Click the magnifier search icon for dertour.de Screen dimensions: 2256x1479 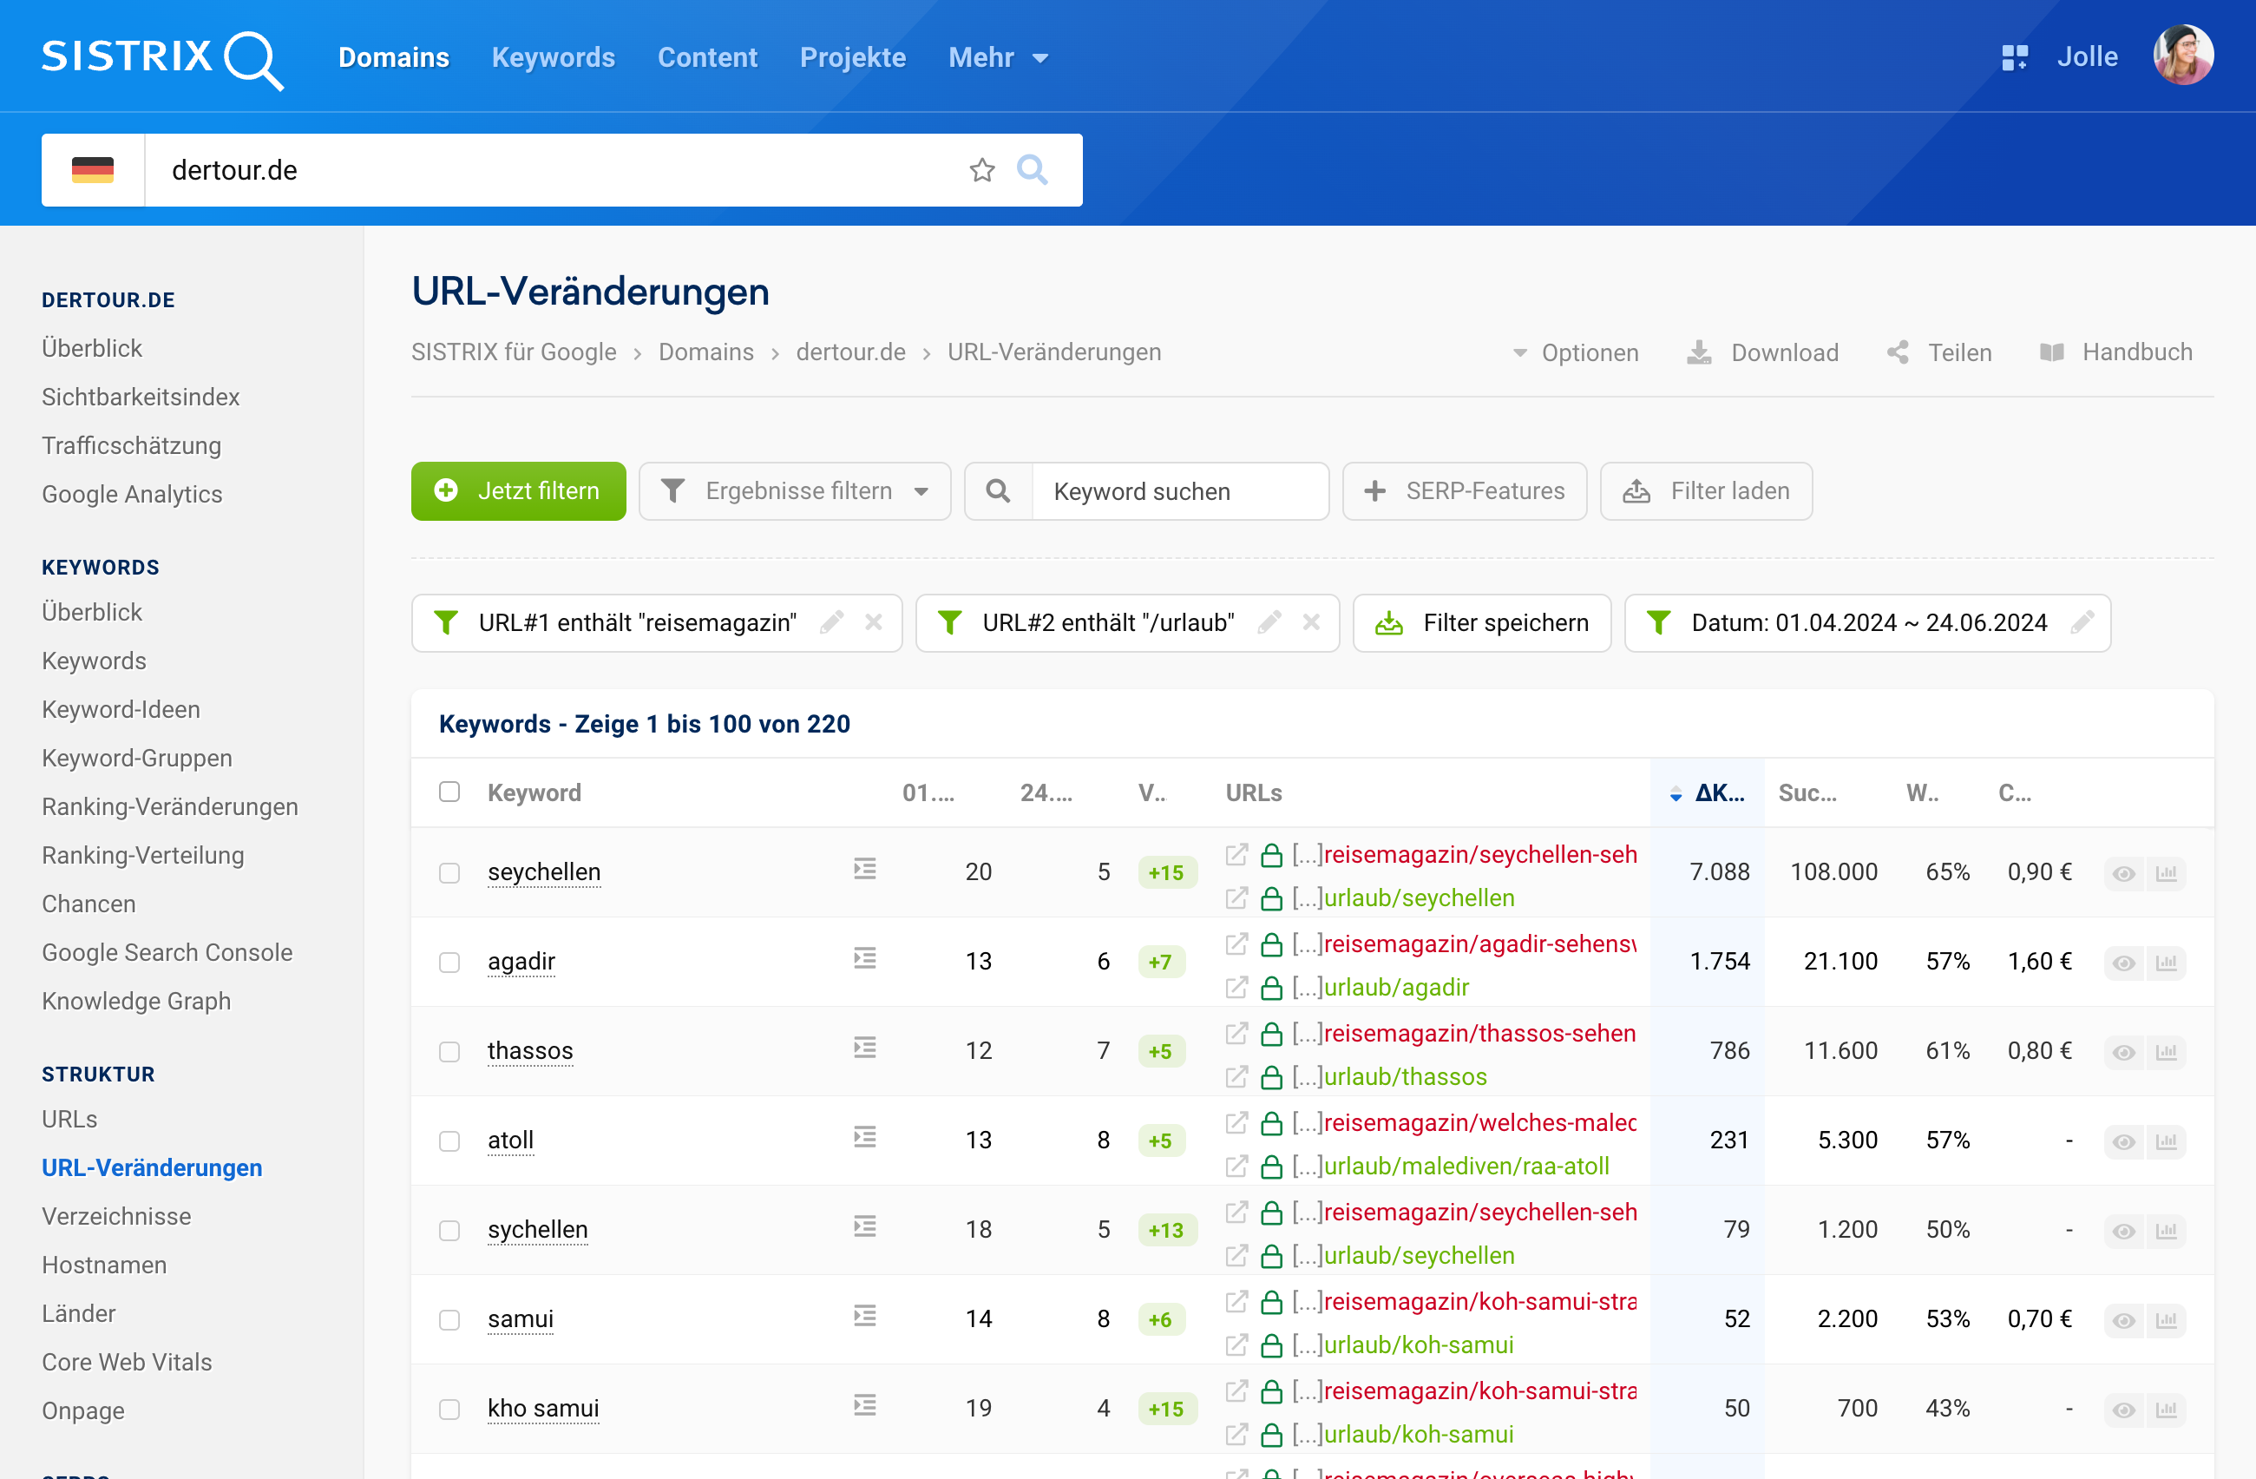click(x=1032, y=171)
